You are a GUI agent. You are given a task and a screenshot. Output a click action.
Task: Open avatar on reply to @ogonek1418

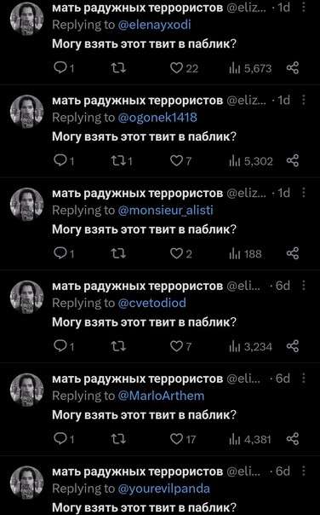tap(27, 112)
